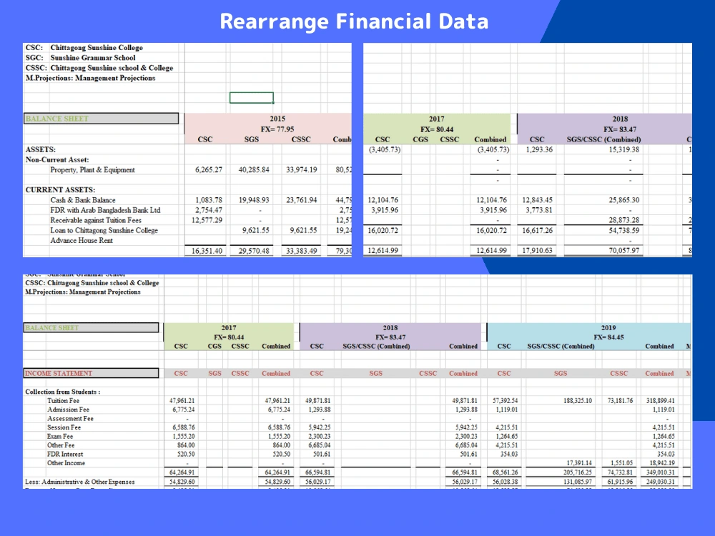
Task: Click the value 19,948.93
Action: point(254,200)
